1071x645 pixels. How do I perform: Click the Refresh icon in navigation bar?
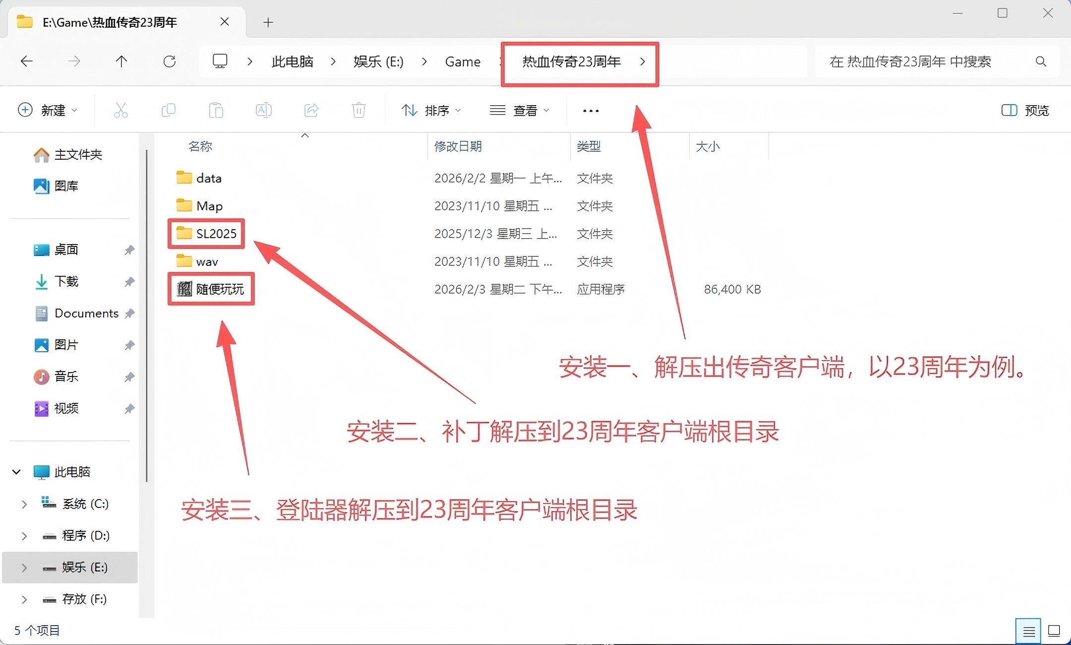point(170,62)
